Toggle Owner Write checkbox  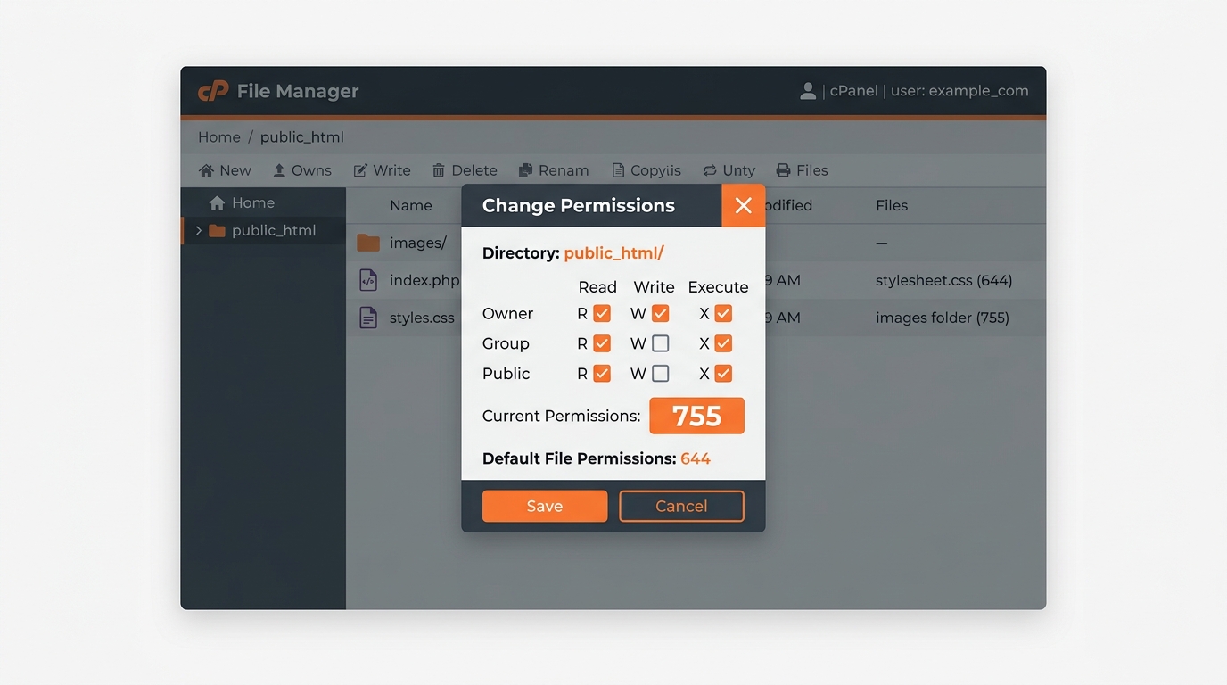661,314
